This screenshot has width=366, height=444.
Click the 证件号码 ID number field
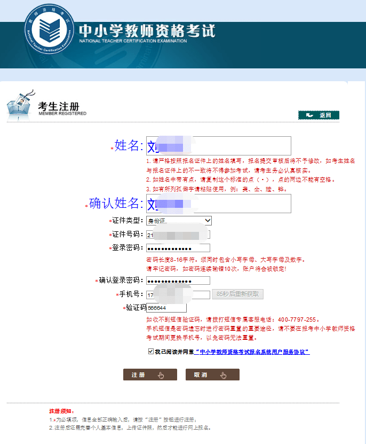pos(178,235)
